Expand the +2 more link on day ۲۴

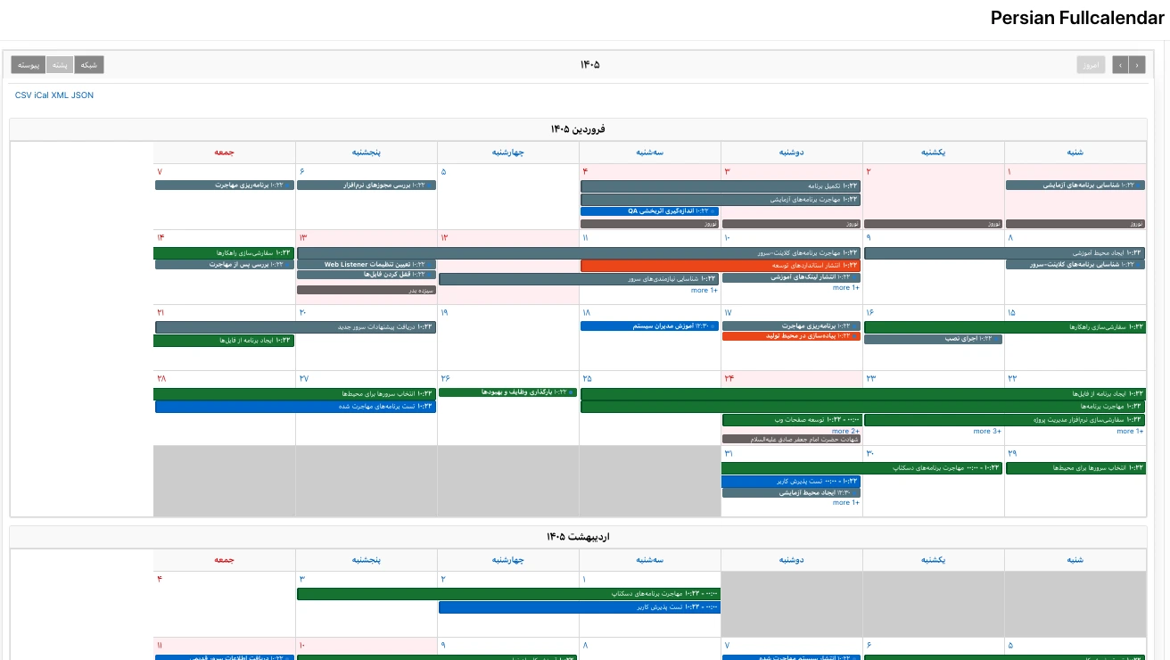coord(845,431)
